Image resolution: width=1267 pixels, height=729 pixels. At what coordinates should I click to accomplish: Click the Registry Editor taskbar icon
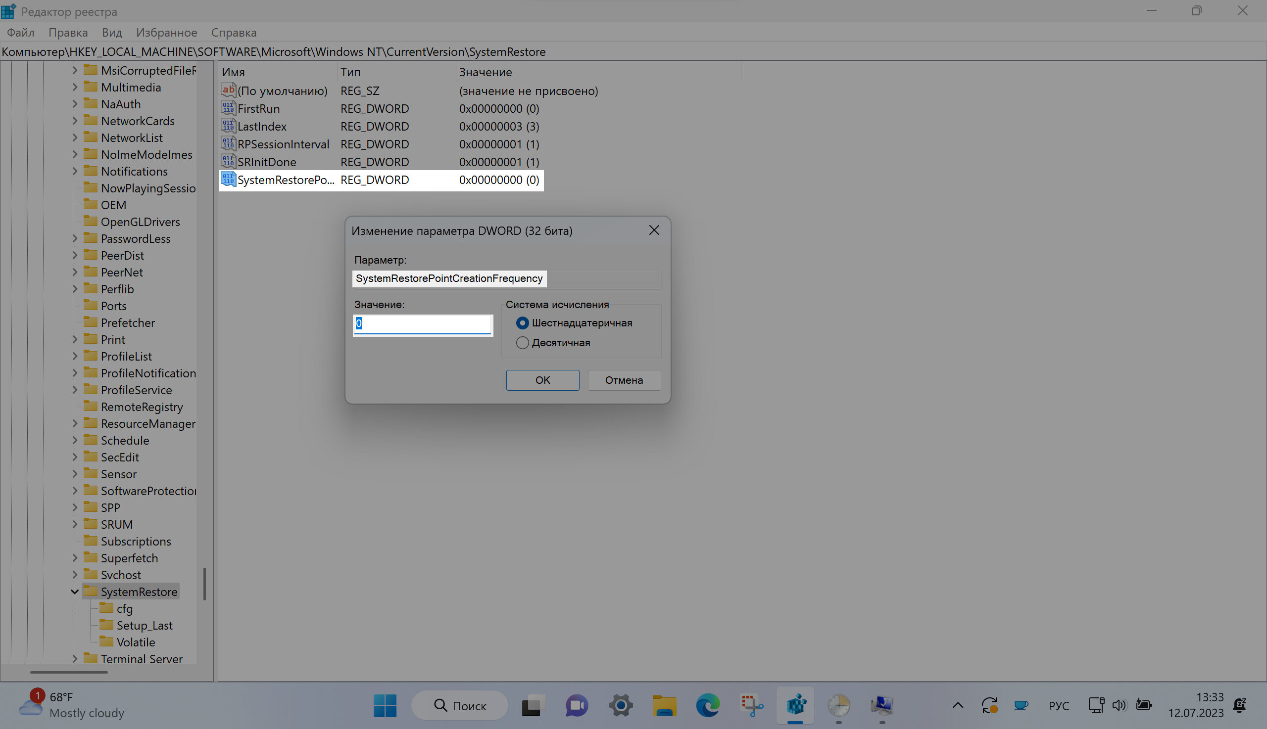pyautogui.click(x=795, y=705)
